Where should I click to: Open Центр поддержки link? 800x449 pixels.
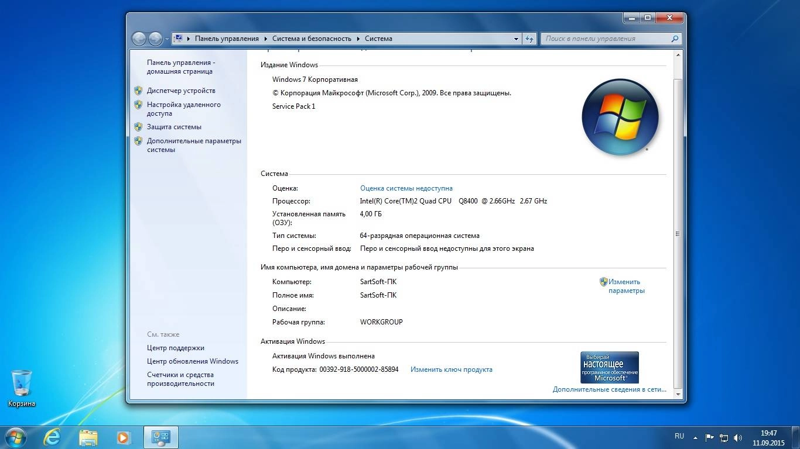point(176,348)
